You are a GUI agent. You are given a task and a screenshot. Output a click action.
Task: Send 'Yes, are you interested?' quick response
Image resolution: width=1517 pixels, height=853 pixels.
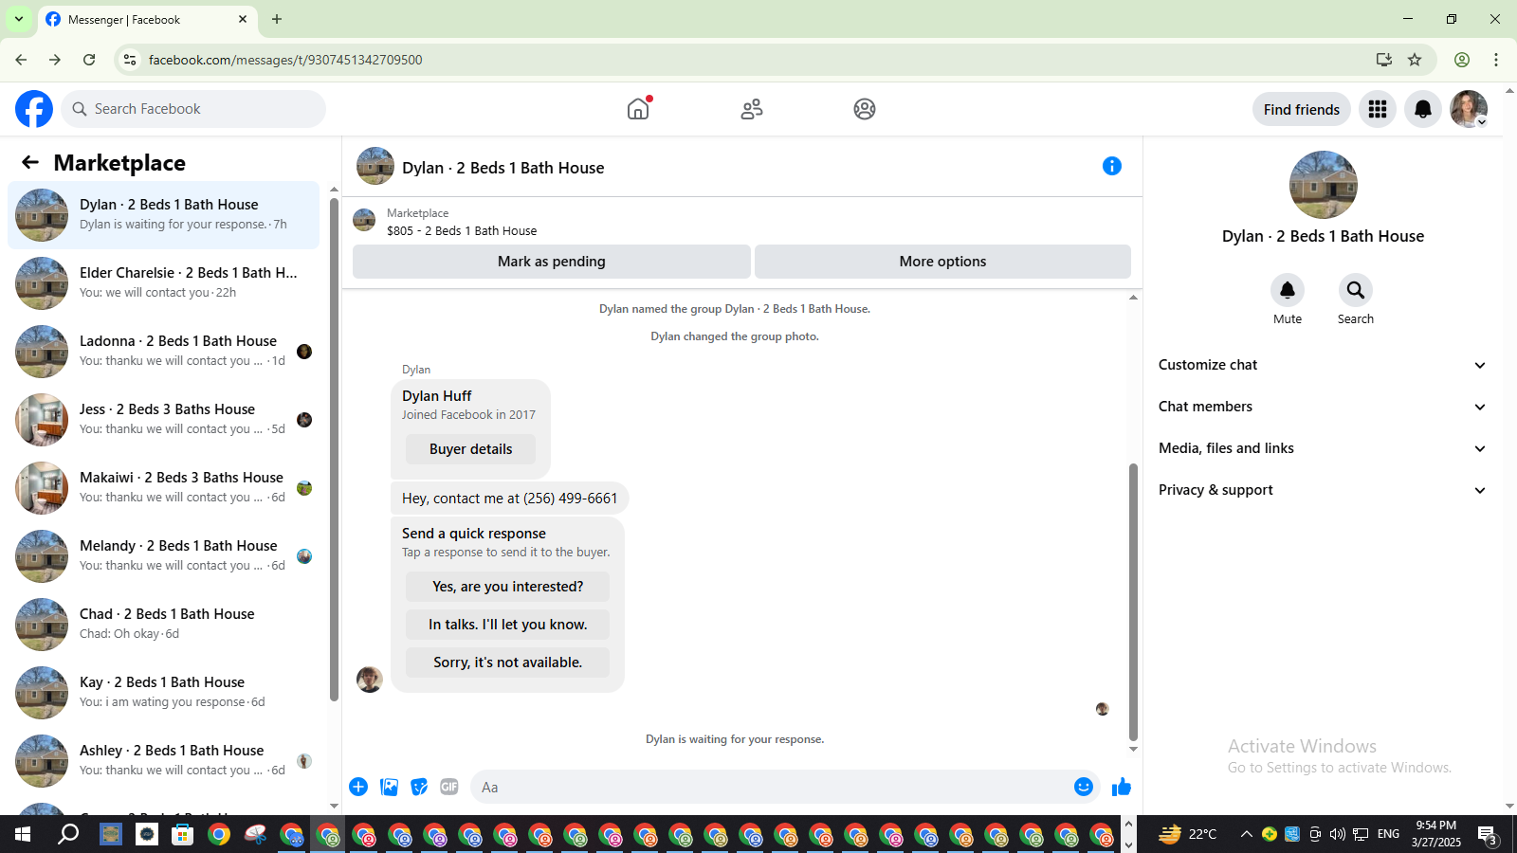pyautogui.click(x=507, y=587)
